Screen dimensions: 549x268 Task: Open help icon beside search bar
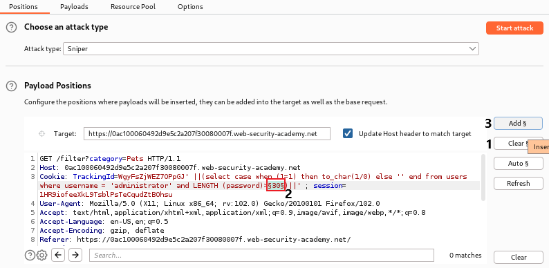(x=30, y=256)
